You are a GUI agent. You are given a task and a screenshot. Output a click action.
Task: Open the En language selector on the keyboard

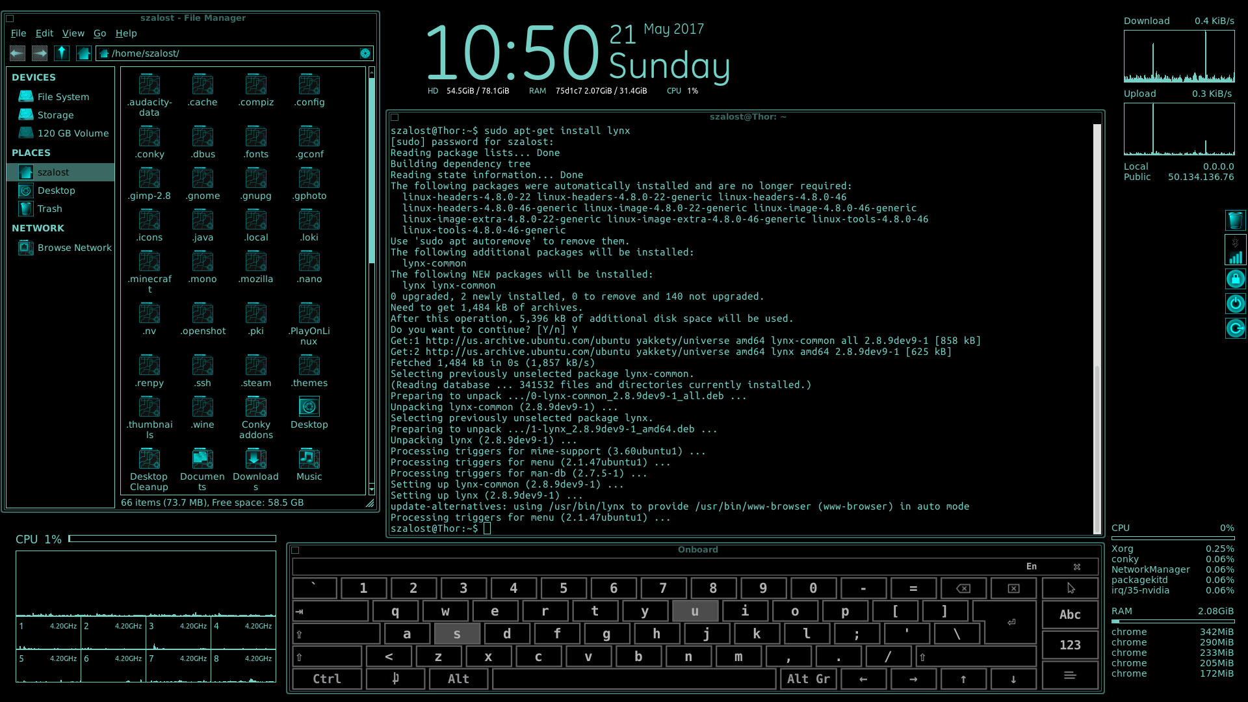pos(1032,566)
